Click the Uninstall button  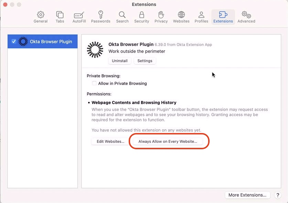[120, 61]
